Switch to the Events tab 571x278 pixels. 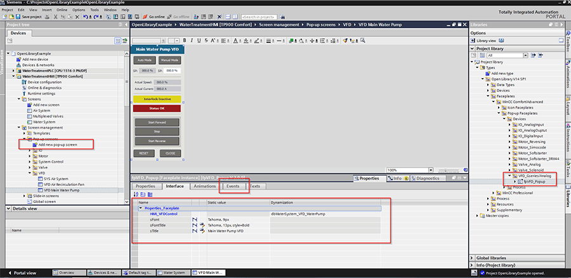tap(233, 186)
